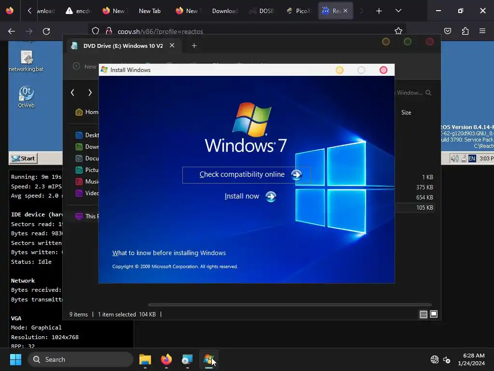Open Videos in Explorer sidebar
The height and width of the screenshot is (371, 494).
[87, 193]
